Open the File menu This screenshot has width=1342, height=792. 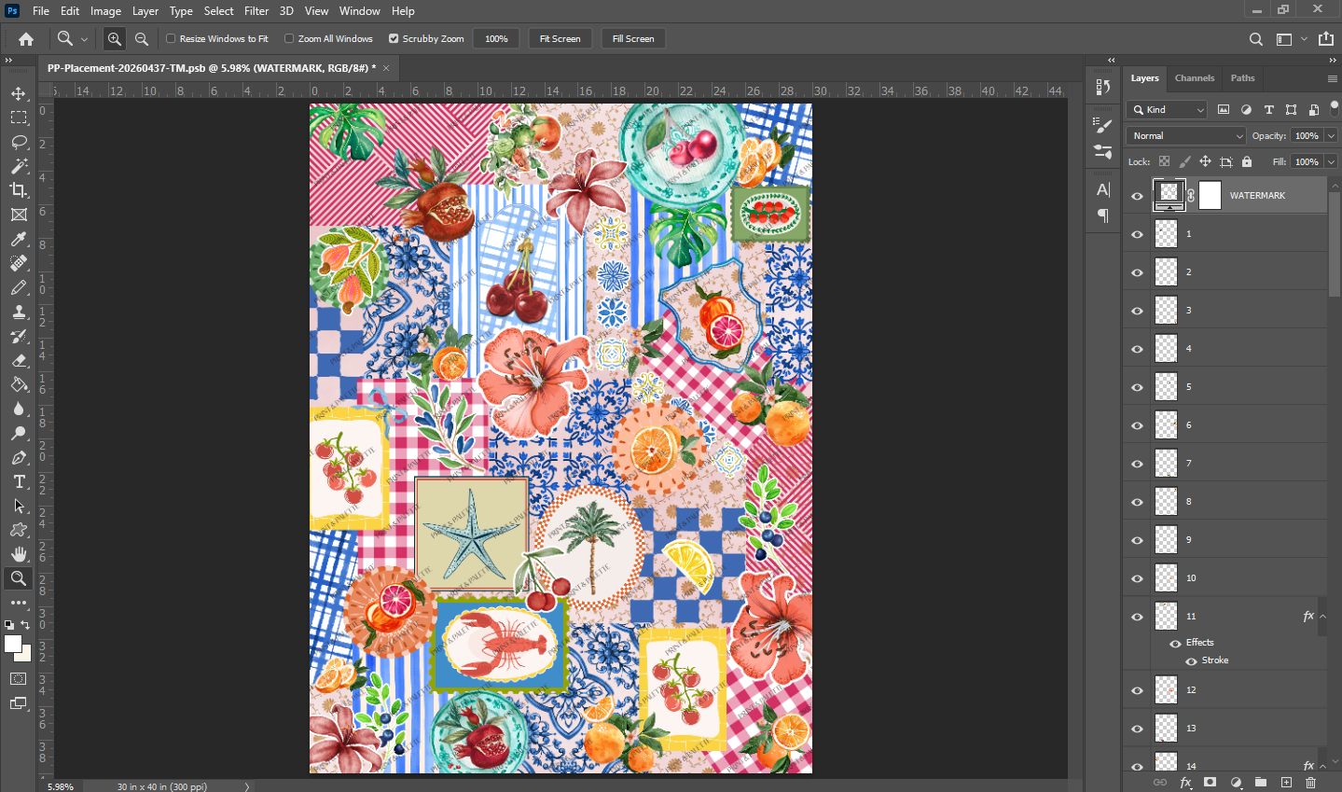pyautogui.click(x=41, y=11)
